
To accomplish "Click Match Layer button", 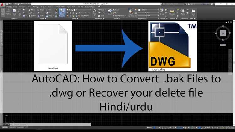I will pyautogui.click(x=84, y=16).
